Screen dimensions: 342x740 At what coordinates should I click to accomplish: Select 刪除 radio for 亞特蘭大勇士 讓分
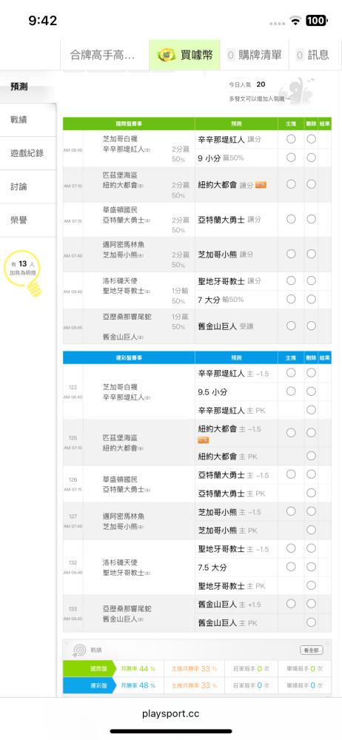point(311,219)
